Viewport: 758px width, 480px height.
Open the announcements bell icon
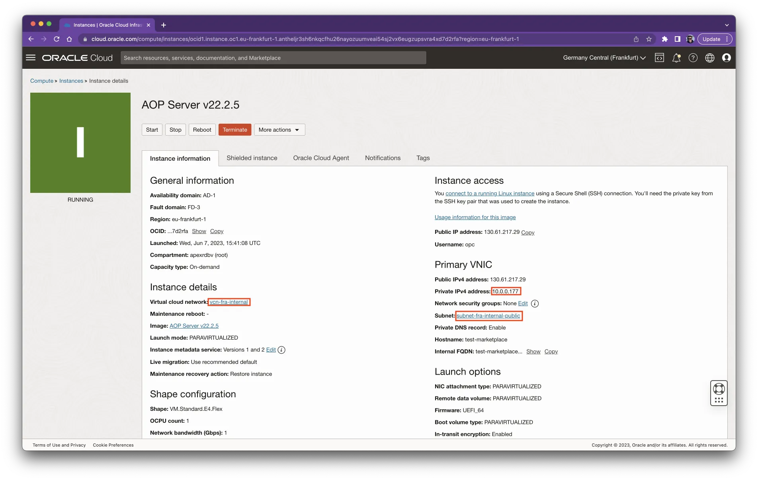click(676, 58)
